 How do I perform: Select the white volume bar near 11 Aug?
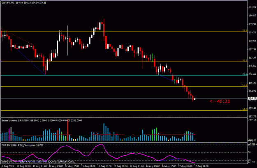(x=11, y=134)
